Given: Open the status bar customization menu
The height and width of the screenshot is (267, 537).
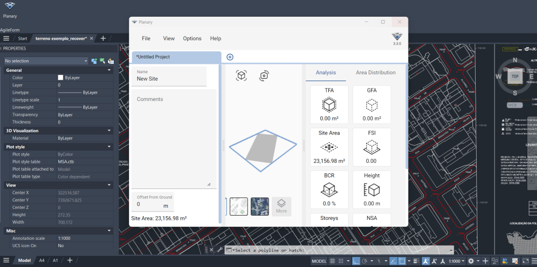Looking at the screenshot, I should pos(534,261).
